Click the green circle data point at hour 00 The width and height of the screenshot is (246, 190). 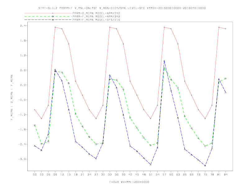[35, 125]
